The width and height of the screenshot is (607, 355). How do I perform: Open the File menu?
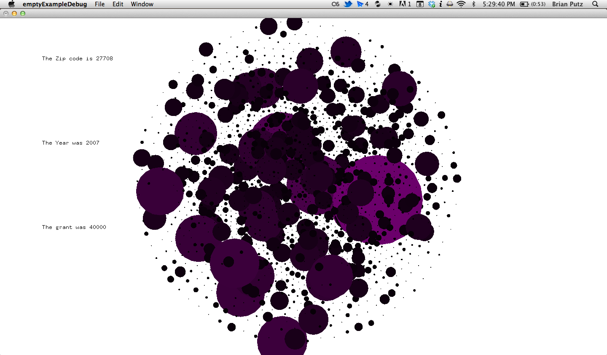99,4
